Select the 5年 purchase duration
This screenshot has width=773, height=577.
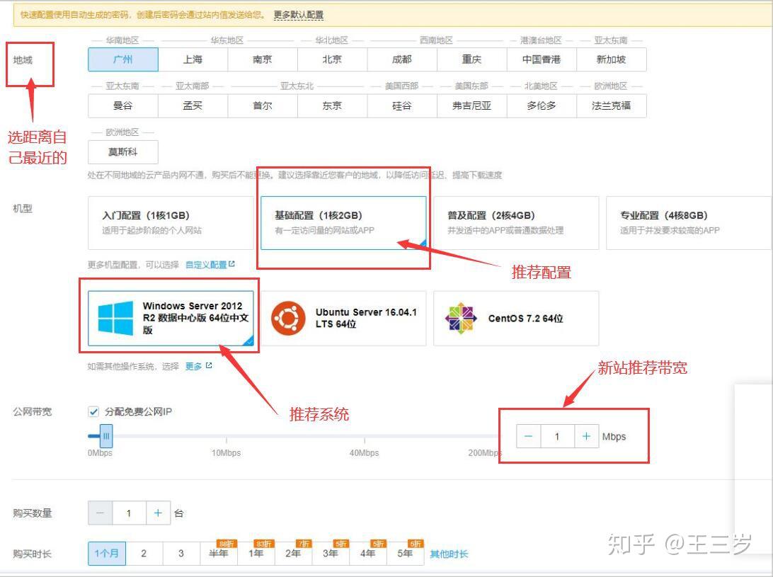pyautogui.click(x=405, y=554)
